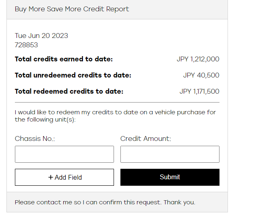Click the Buy More Save More Credit Report header

pos(72,9)
